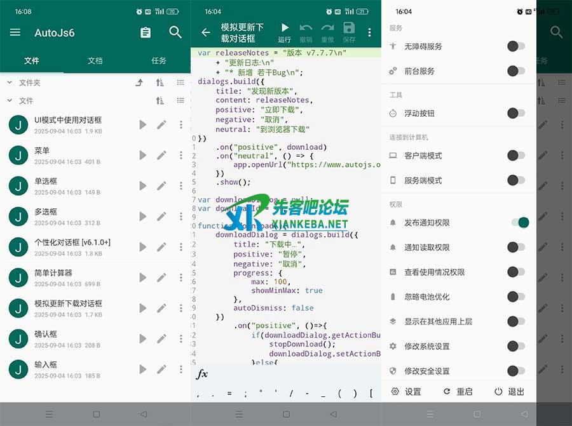Open the fx function panel in editor

click(202, 374)
